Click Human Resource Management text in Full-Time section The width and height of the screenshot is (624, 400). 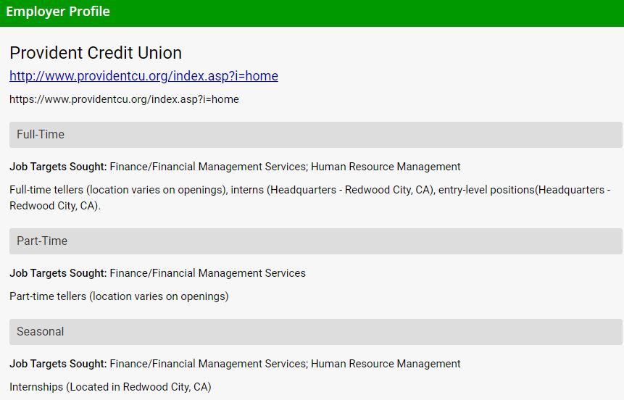(x=386, y=167)
